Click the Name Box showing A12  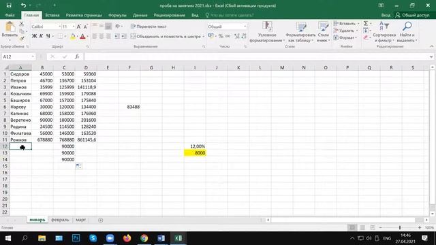[18, 56]
